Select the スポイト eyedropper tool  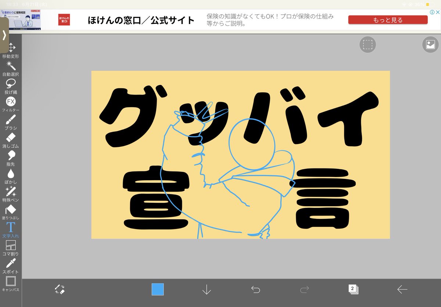point(11,267)
